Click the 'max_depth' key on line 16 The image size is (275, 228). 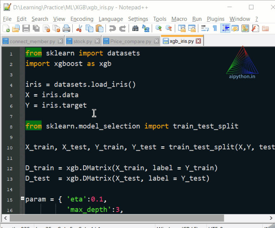tap(89, 210)
